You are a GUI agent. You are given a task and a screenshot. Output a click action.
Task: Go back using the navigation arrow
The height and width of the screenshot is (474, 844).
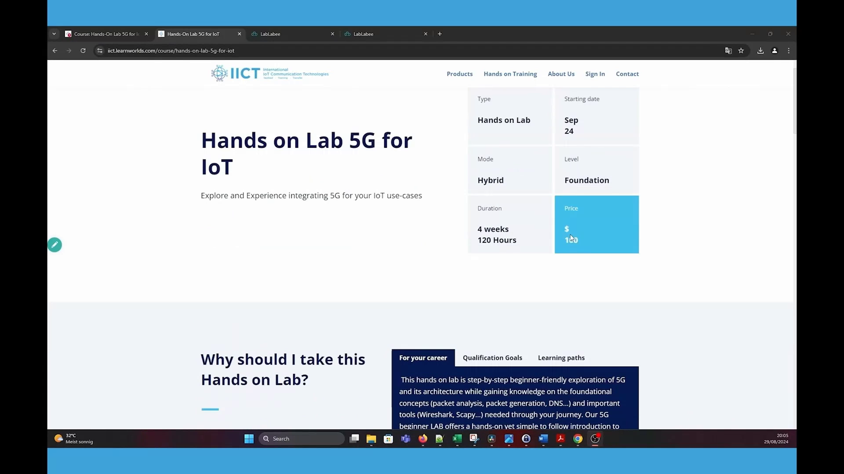[55, 50]
